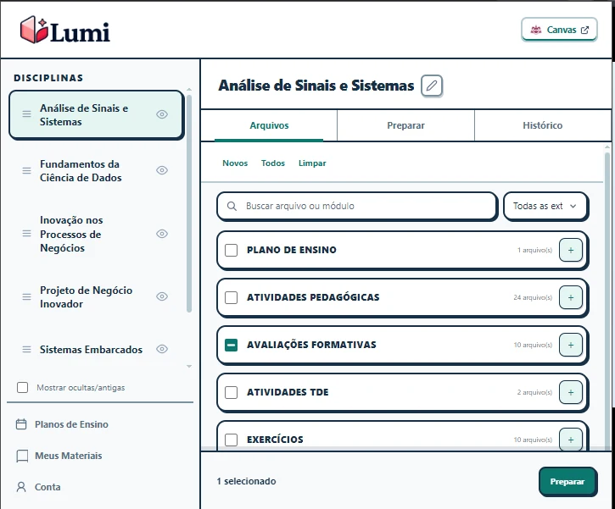The height and width of the screenshot is (509, 615).
Task: Click the '24 arquivo(s)' count text
Action: pos(533,297)
